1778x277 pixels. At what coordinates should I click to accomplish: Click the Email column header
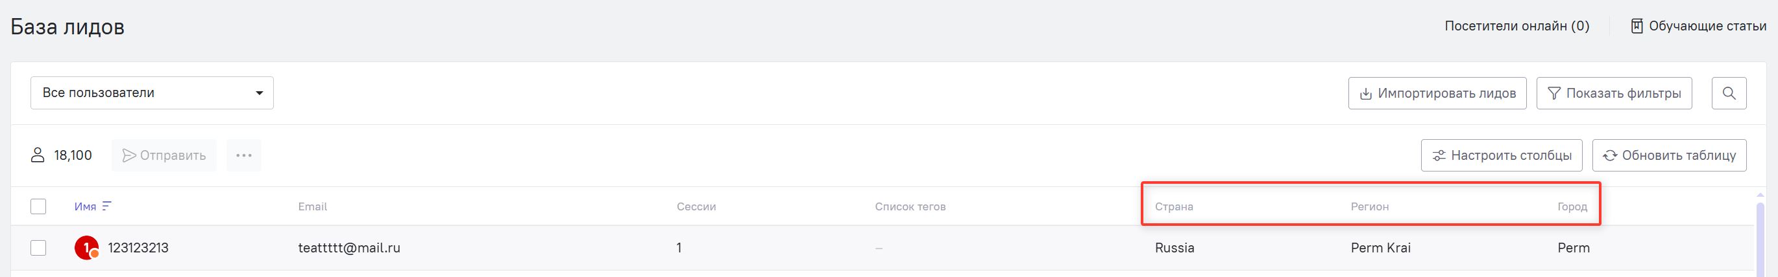click(313, 206)
